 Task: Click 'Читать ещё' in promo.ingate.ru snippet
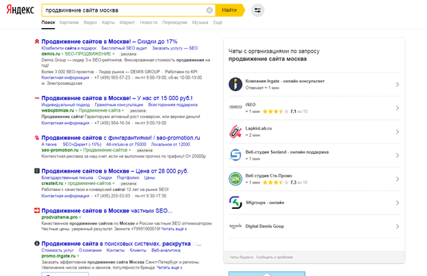click(170, 268)
